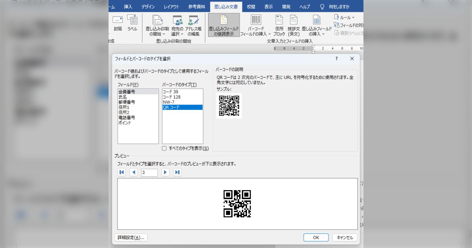The image size is (472, 248).
Task: Open 差し込み印刷の開始 dropdown
Action: [x=157, y=26]
